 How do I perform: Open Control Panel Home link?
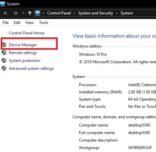[27, 33]
